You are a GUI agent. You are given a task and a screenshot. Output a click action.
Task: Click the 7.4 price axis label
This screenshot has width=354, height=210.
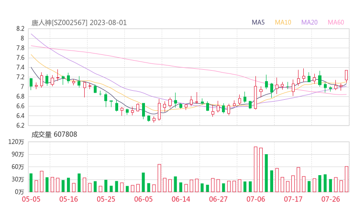(20, 67)
